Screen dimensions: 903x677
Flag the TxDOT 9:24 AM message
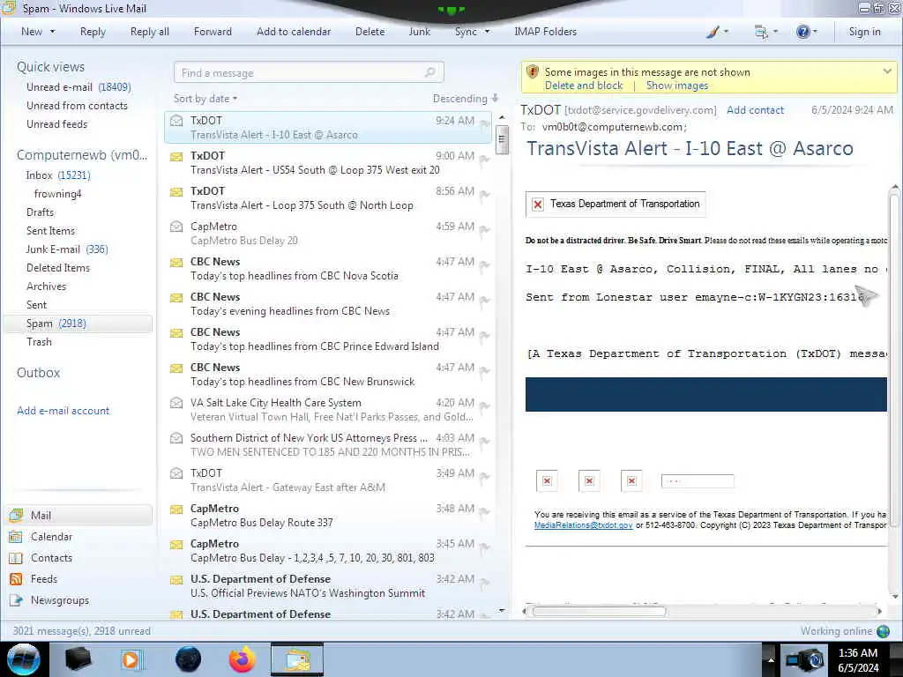pyautogui.click(x=484, y=123)
